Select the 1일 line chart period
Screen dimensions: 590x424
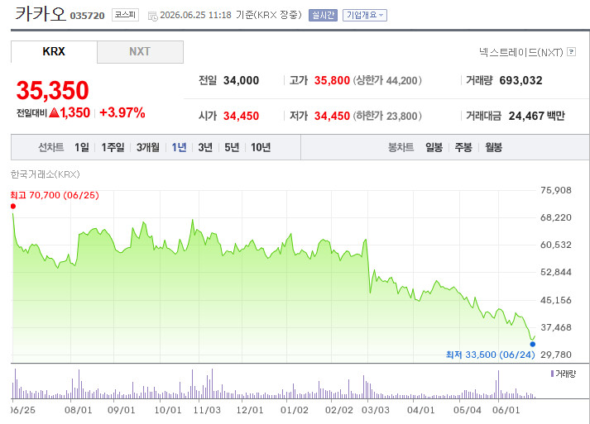82,147
